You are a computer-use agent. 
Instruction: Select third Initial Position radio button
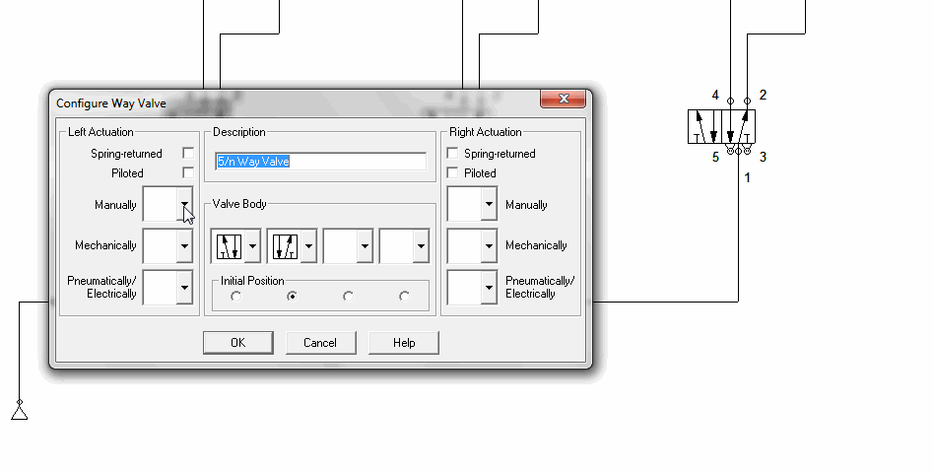coord(349,297)
